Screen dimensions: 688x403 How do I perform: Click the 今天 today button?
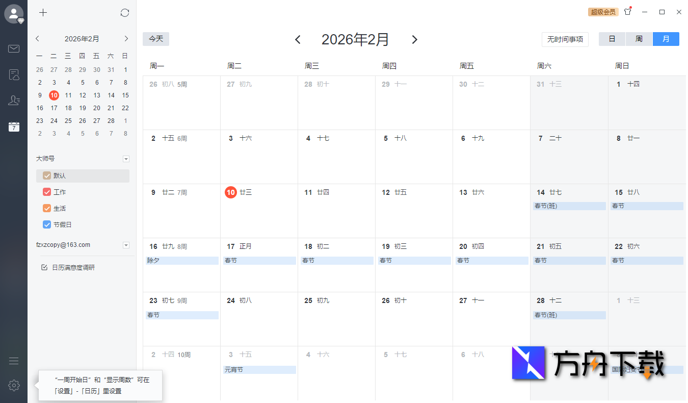[x=155, y=39]
